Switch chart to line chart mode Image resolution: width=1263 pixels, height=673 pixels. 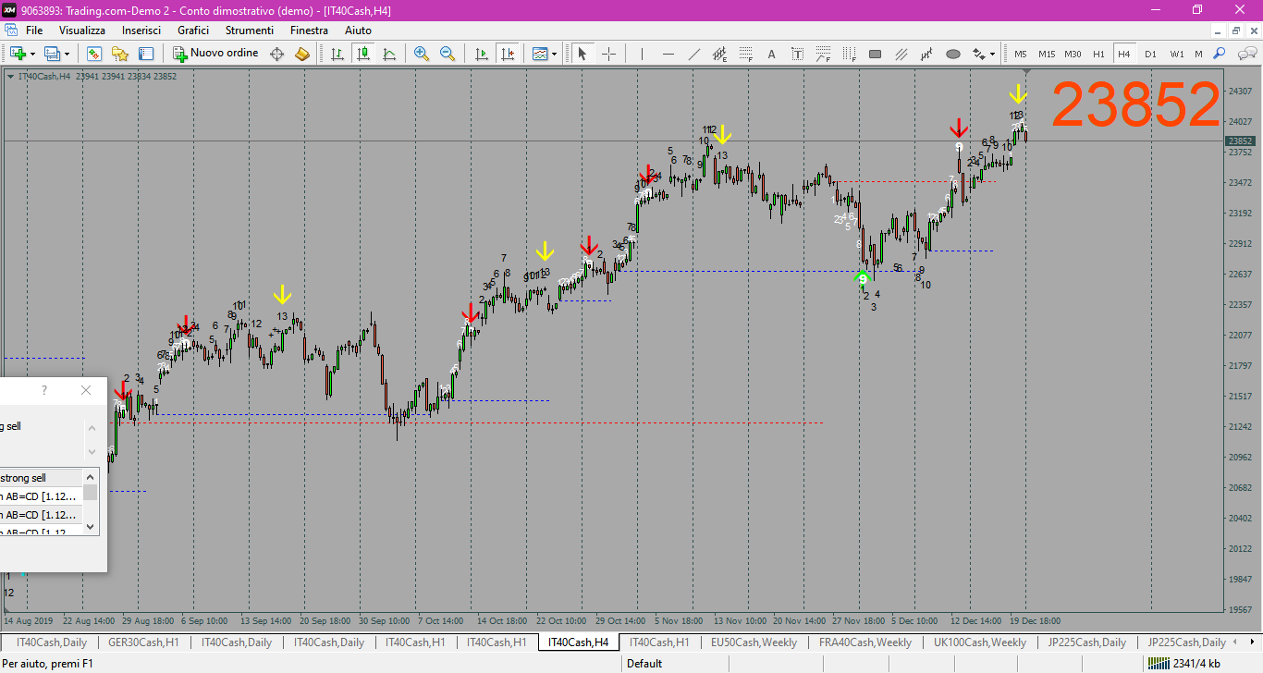pos(389,54)
